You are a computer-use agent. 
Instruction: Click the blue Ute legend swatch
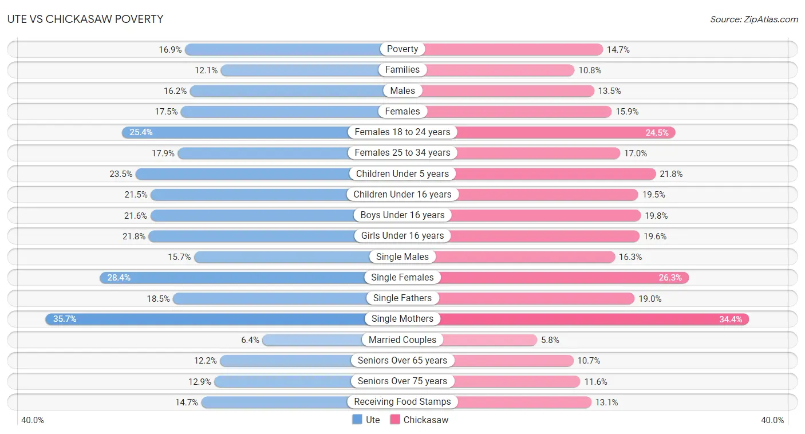[357, 420]
